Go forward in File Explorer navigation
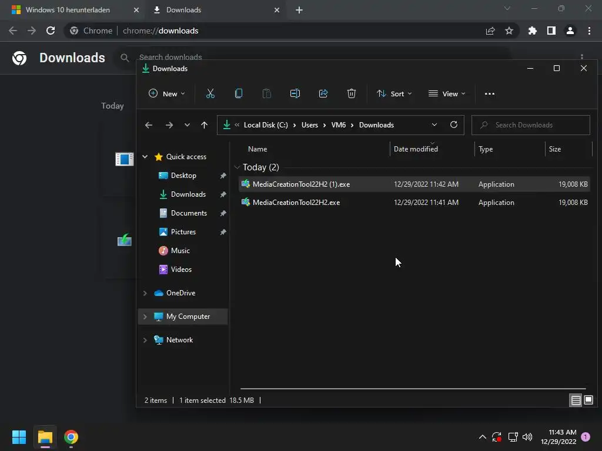602x451 pixels. pyautogui.click(x=169, y=125)
